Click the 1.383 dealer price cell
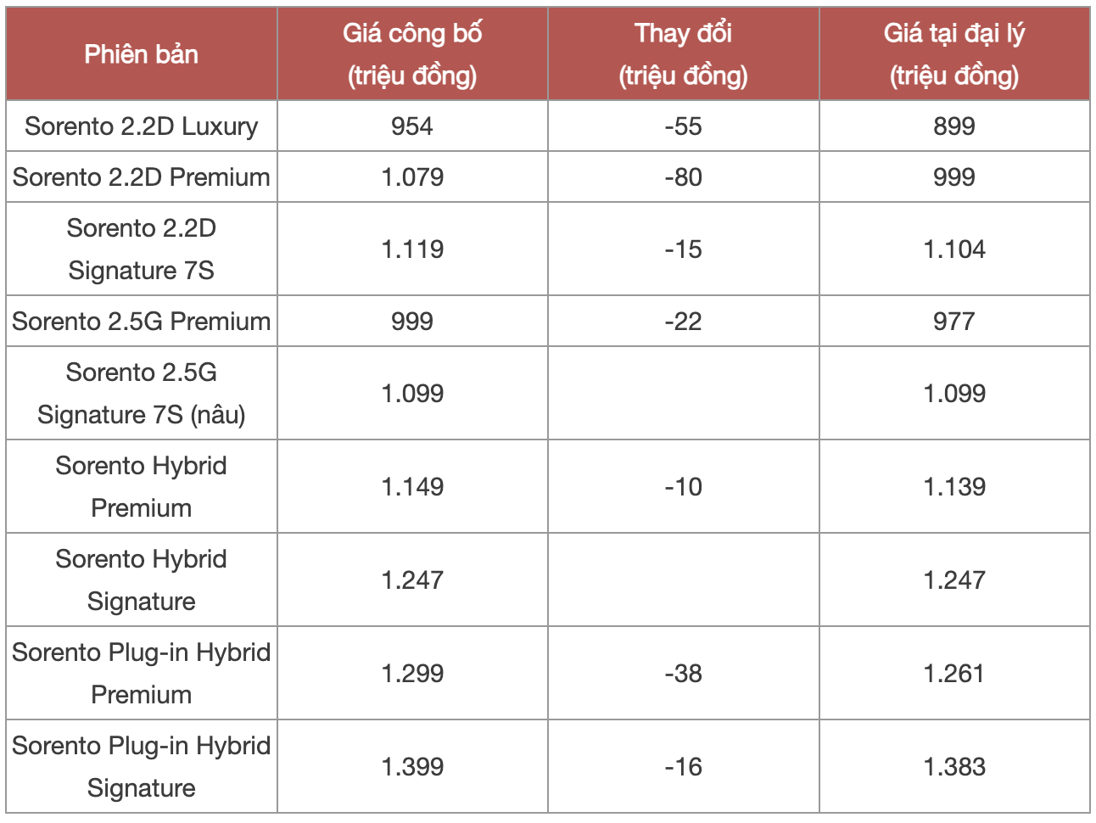This screenshot has width=1096, height=823. click(x=954, y=767)
